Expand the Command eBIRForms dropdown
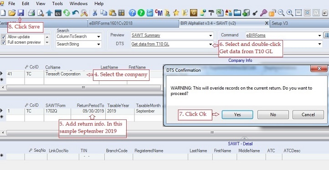329x170 pixels. click(319, 35)
